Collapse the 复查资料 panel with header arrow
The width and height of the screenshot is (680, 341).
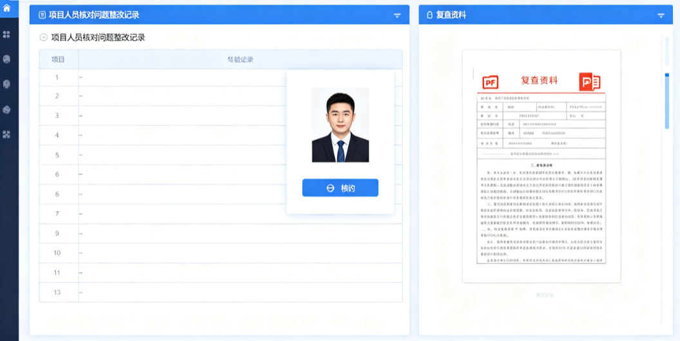tap(661, 15)
